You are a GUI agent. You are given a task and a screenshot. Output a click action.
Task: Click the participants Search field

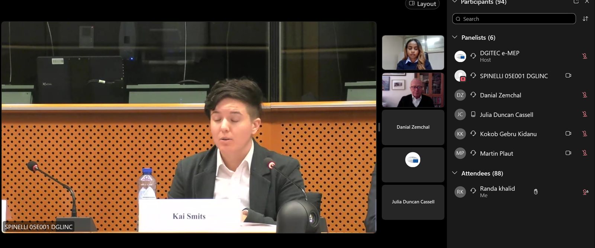514,19
